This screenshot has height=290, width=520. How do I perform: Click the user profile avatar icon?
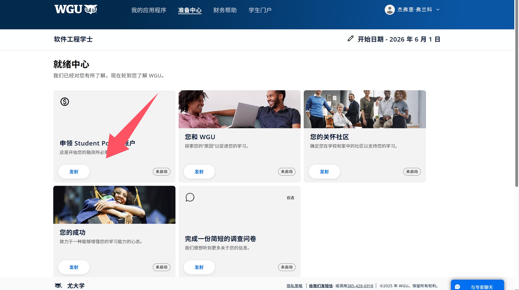pyautogui.click(x=389, y=10)
